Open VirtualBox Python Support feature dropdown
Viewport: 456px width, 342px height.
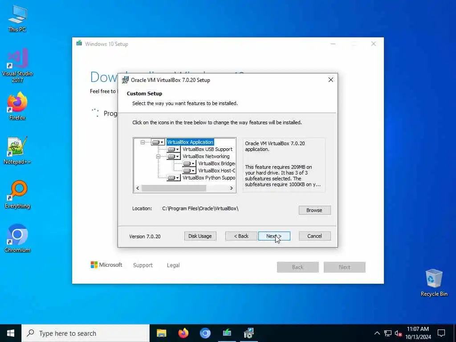coord(173,178)
